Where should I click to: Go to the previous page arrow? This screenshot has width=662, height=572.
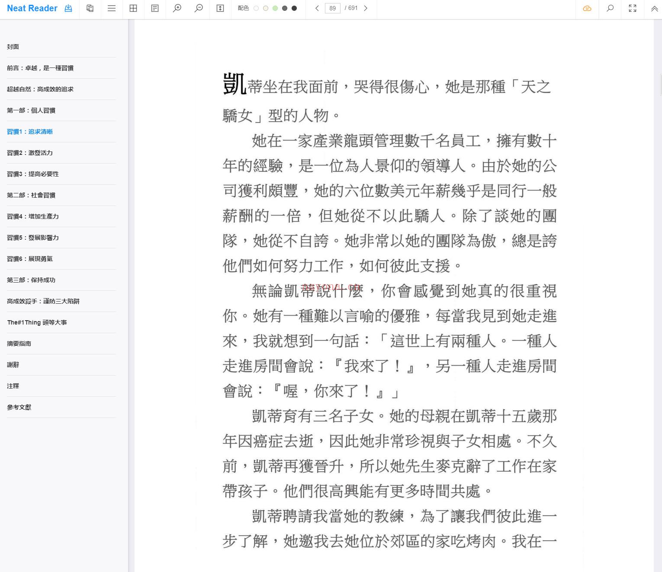pyautogui.click(x=317, y=8)
